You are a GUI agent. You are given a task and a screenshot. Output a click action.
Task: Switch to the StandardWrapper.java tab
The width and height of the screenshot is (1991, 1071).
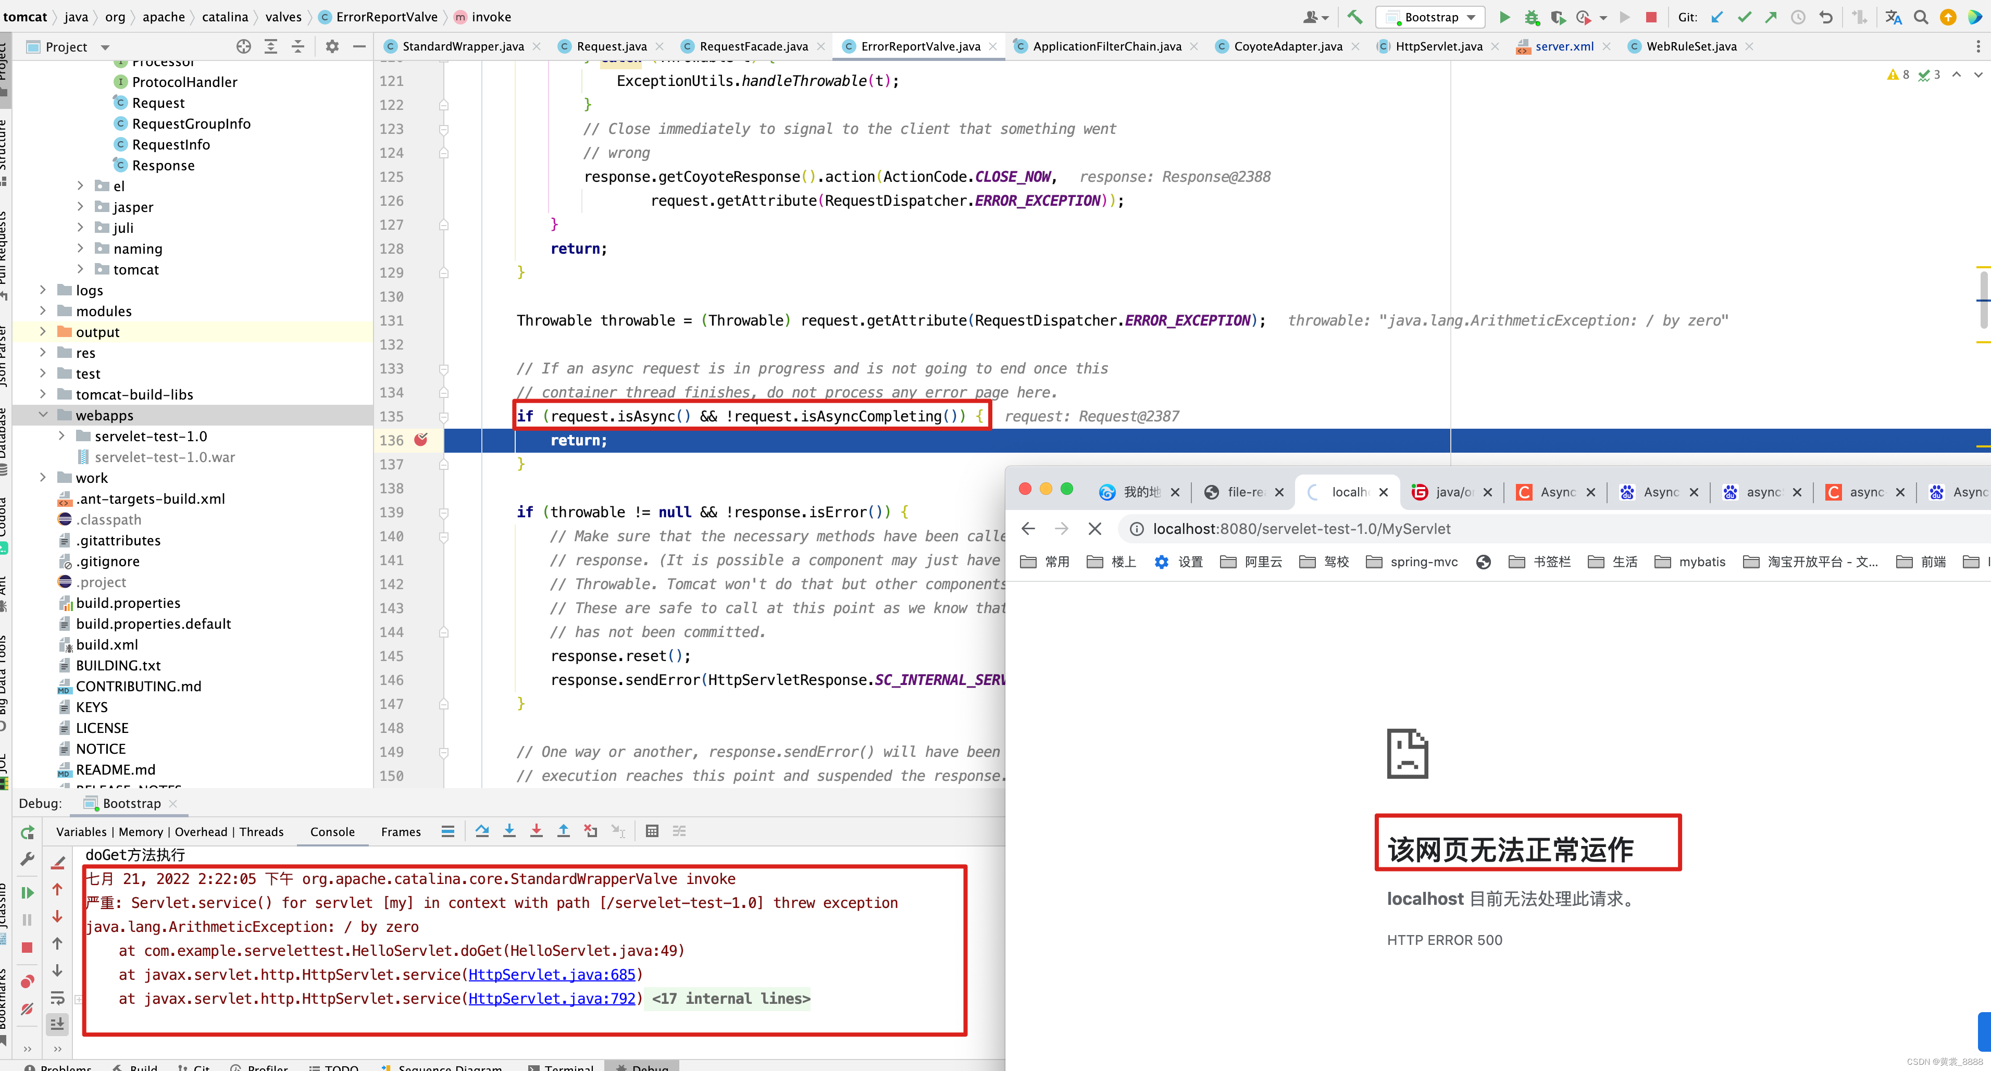[462, 46]
